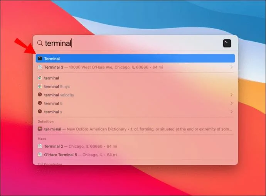The image size is (266, 196).
Task: Expand the Terminal 3 result chevron
Action: click(231, 67)
